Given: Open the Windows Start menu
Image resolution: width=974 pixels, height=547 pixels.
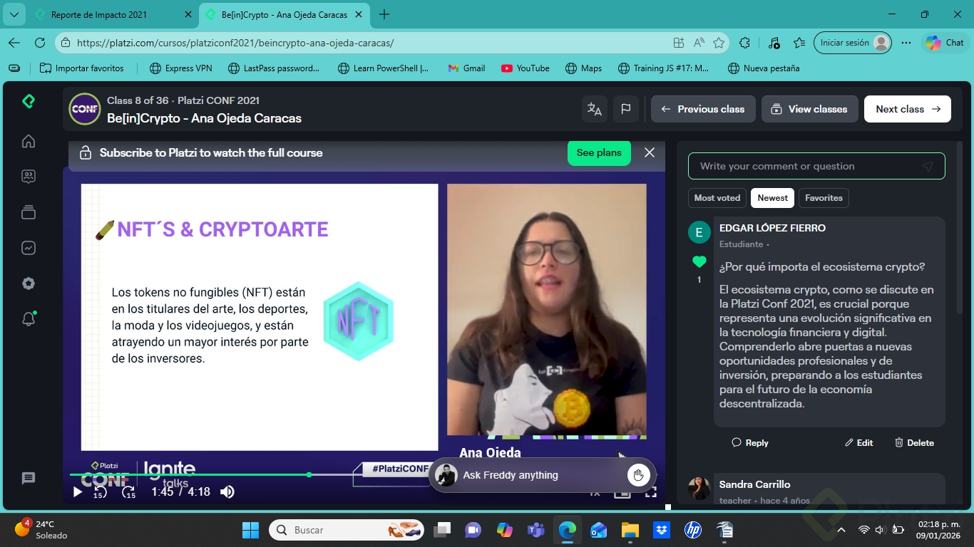Looking at the screenshot, I should tap(251, 530).
